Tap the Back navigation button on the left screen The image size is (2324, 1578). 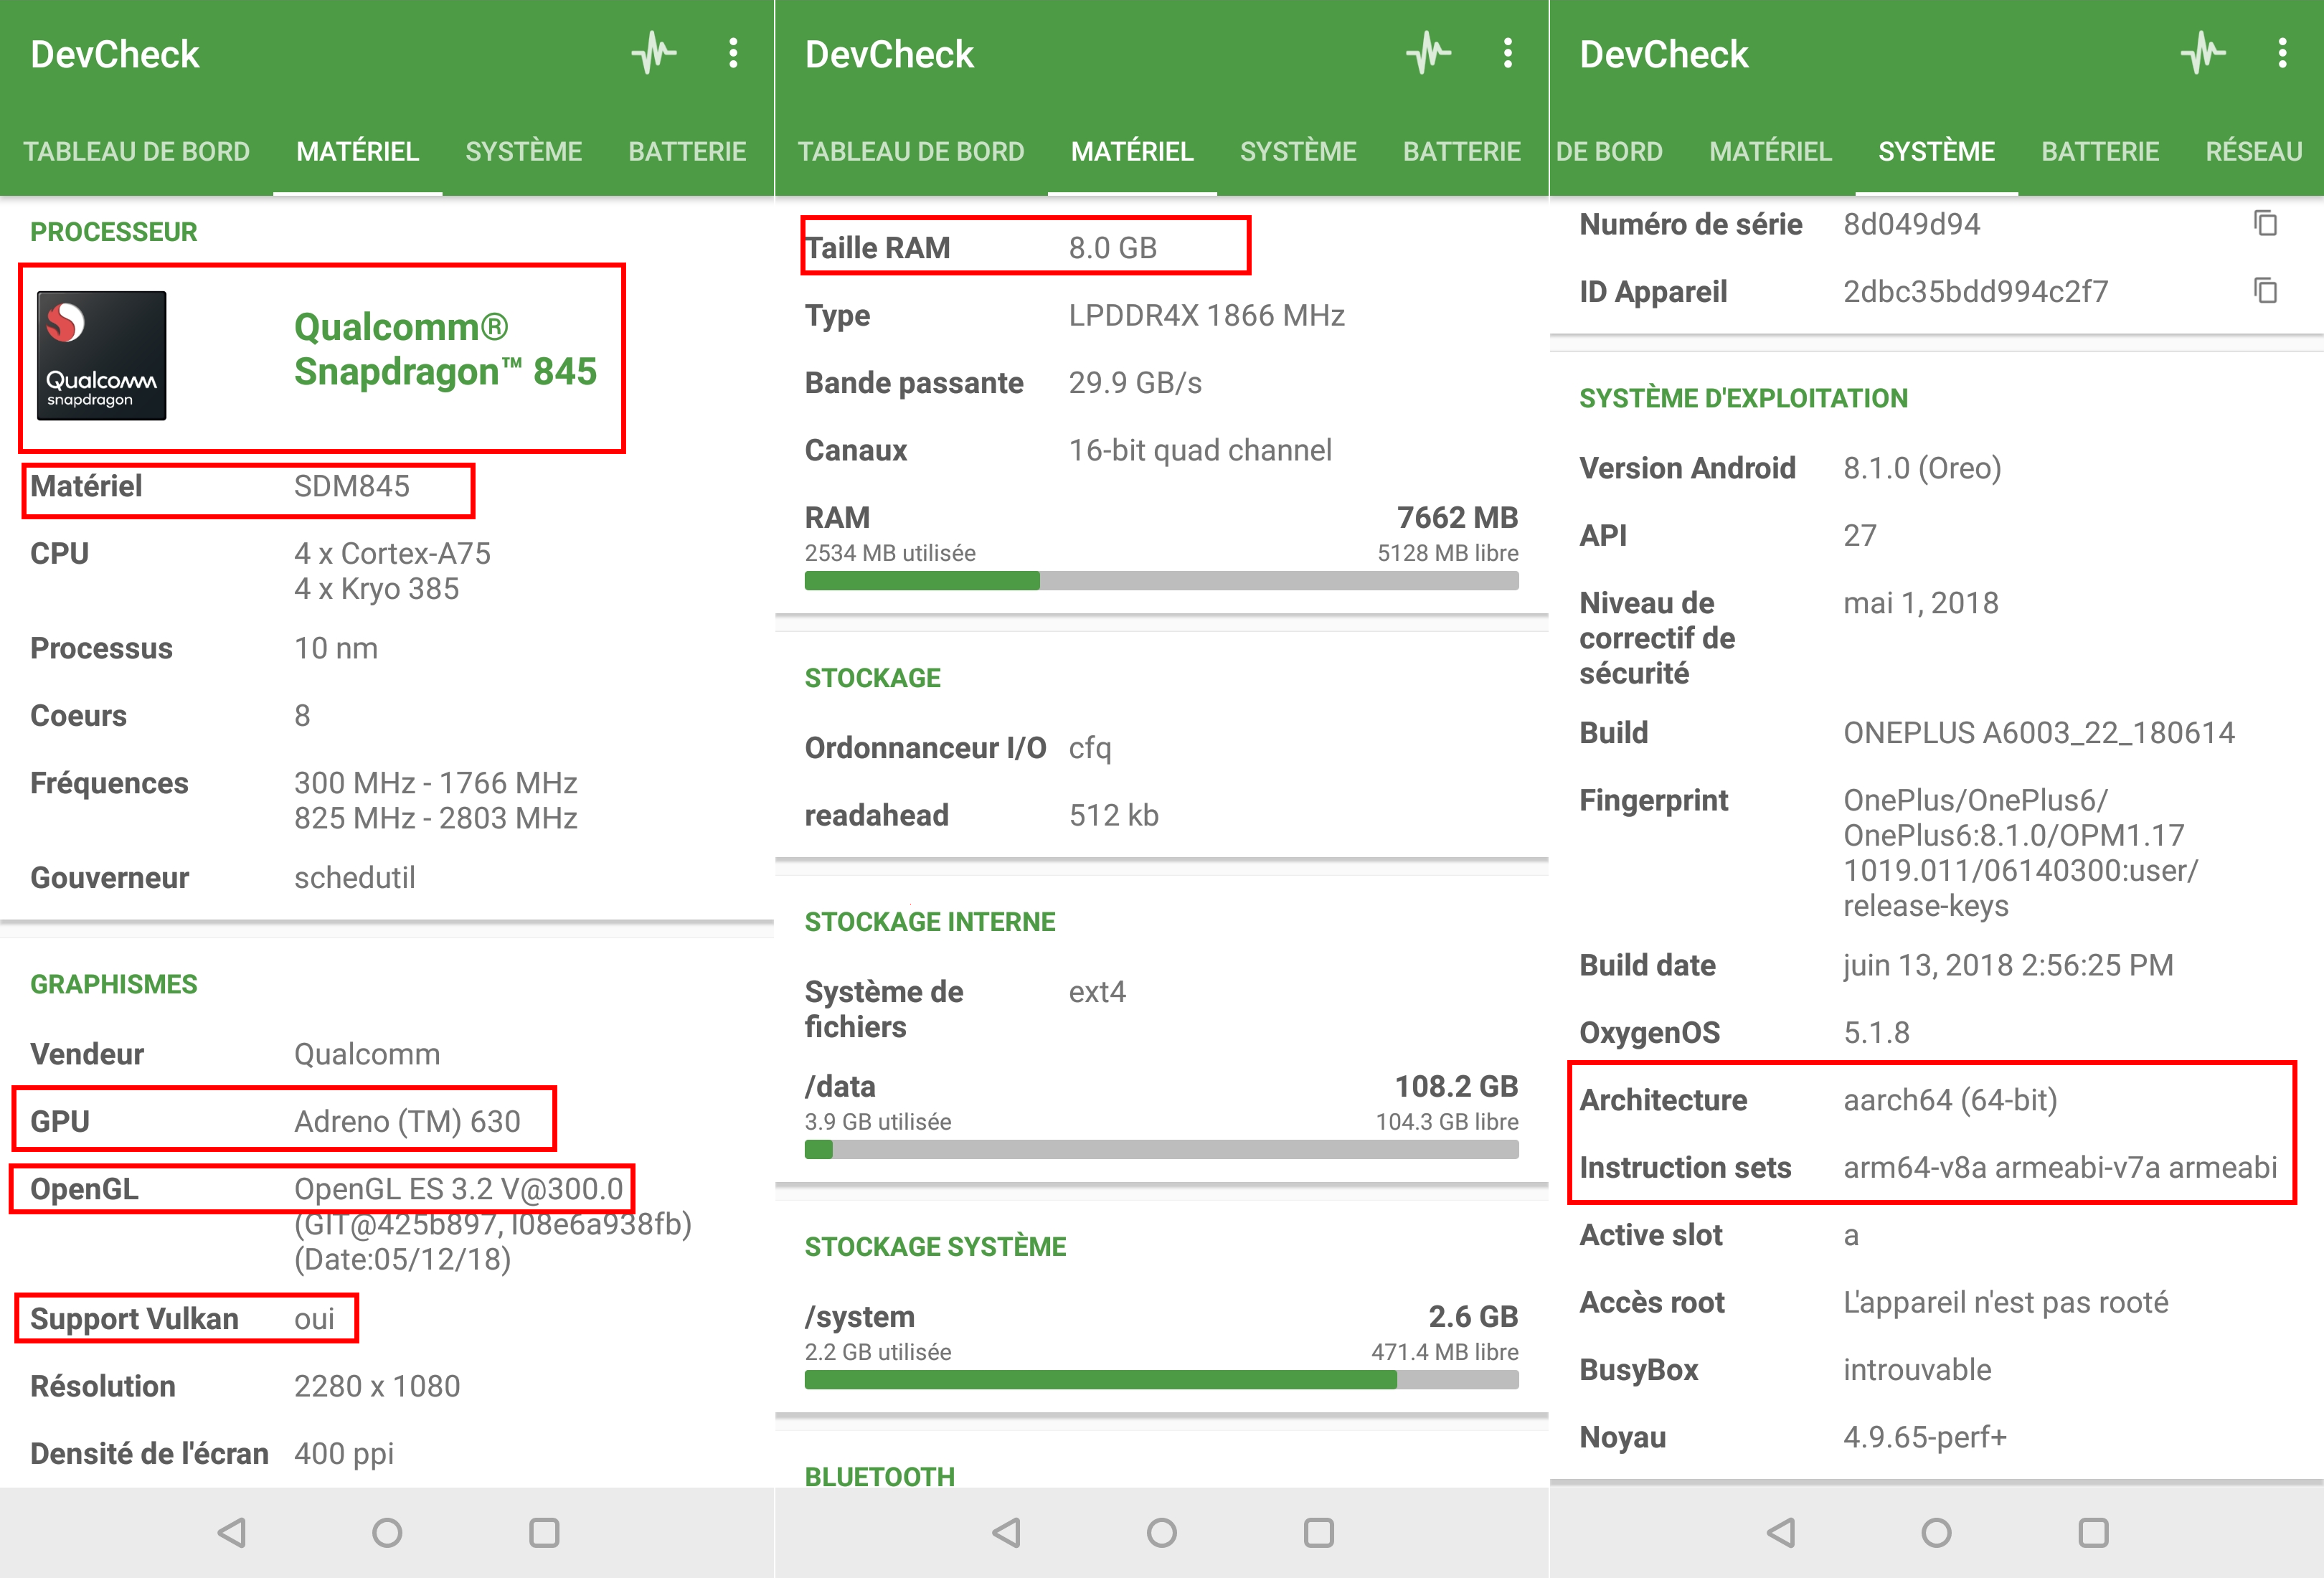232,1532
